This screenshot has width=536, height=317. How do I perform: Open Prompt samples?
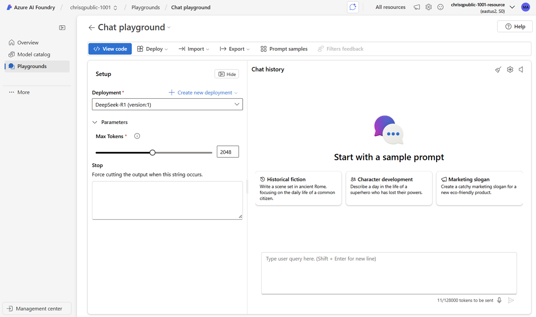pos(284,49)
